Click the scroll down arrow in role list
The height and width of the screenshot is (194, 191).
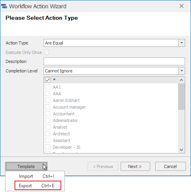[181, 150]
